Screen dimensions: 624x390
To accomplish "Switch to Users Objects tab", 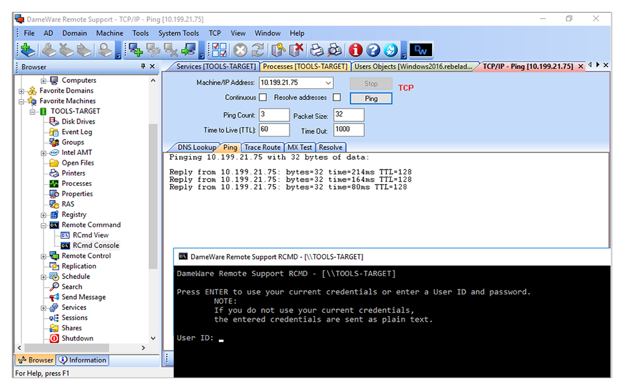I will coord(414,66).
